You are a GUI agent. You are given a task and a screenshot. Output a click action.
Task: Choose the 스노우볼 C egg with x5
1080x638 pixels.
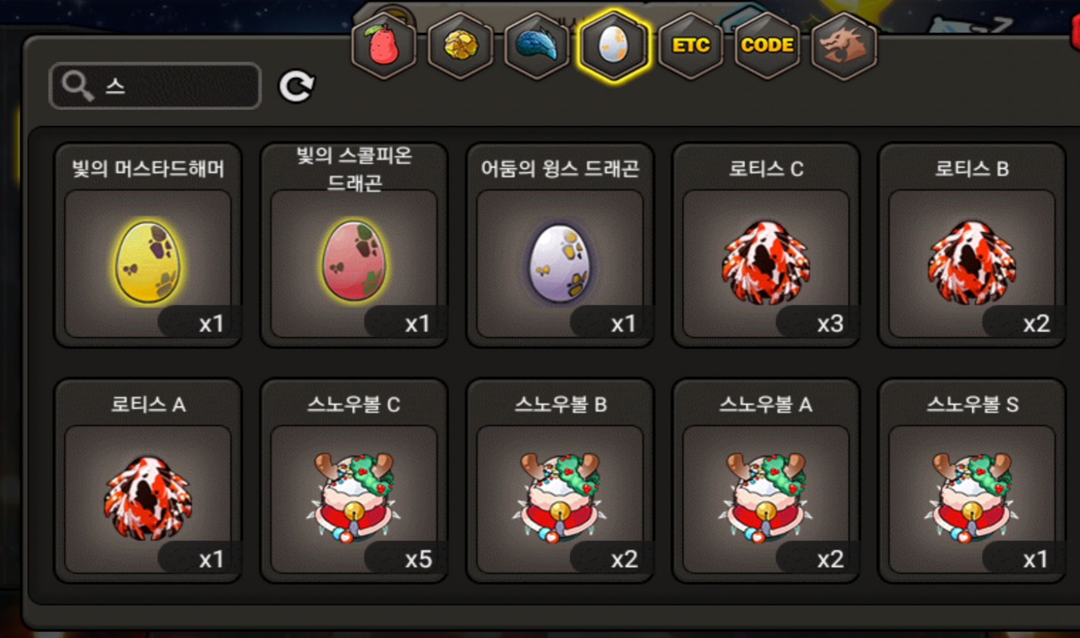pyautogui.click(x=354, y=480)
